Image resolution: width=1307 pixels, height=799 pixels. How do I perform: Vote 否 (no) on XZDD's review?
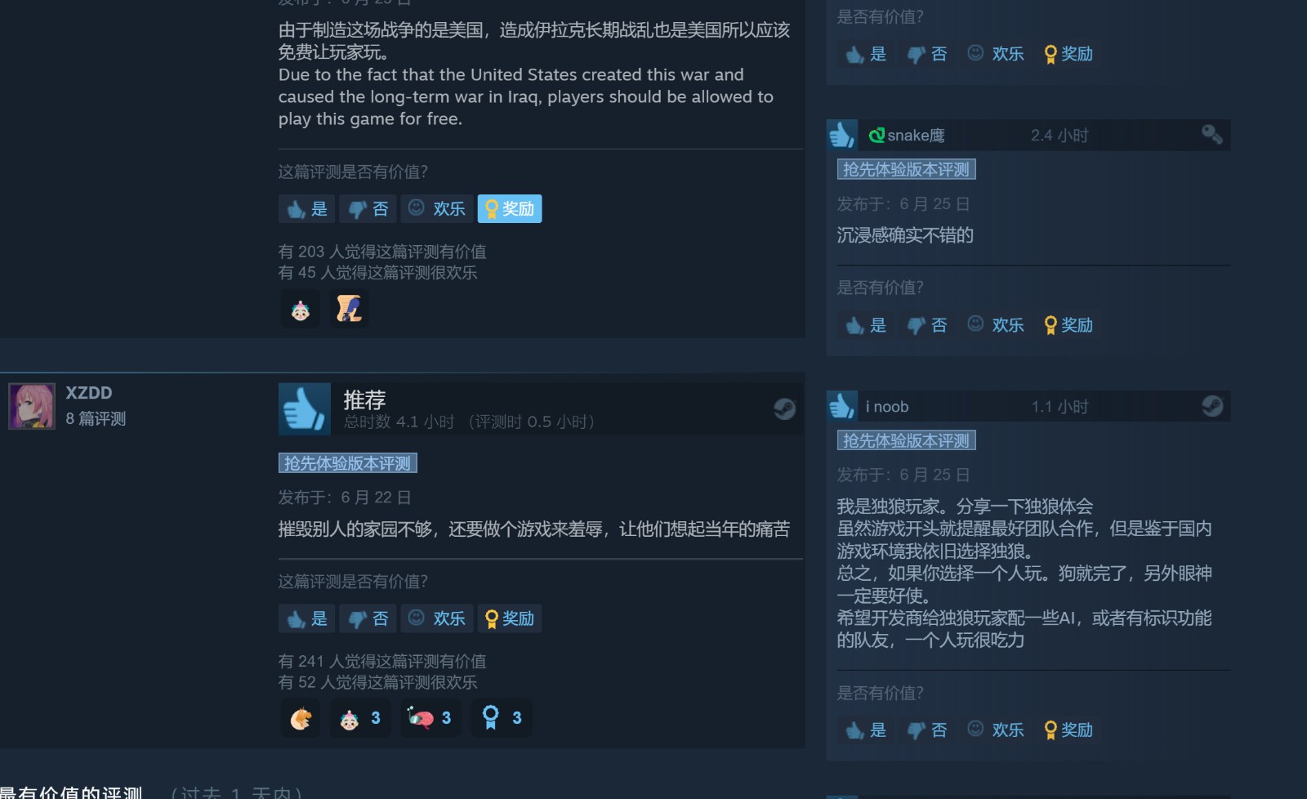pos(368,618)
